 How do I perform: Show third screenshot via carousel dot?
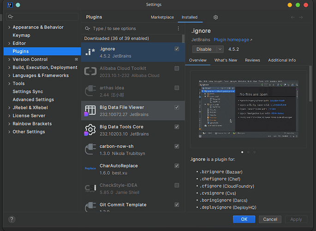click(x=255, y=152)
